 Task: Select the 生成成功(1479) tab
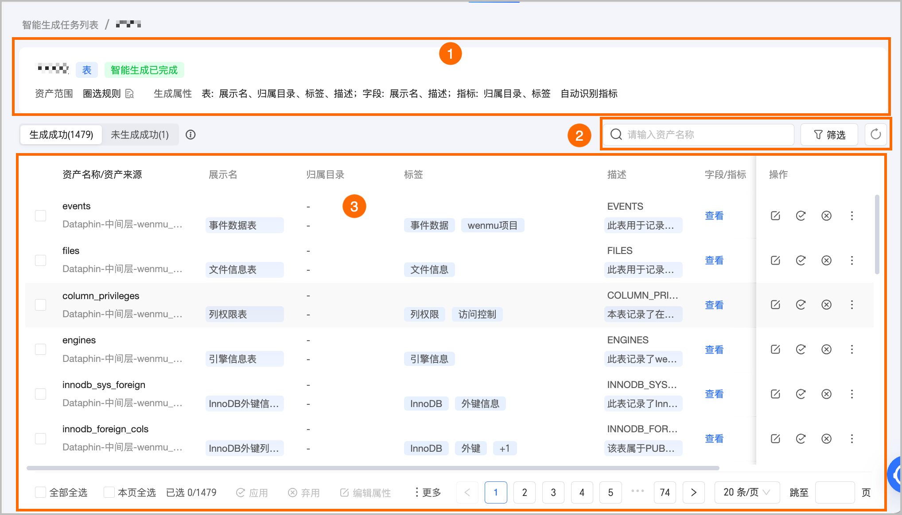click(61, 135)
